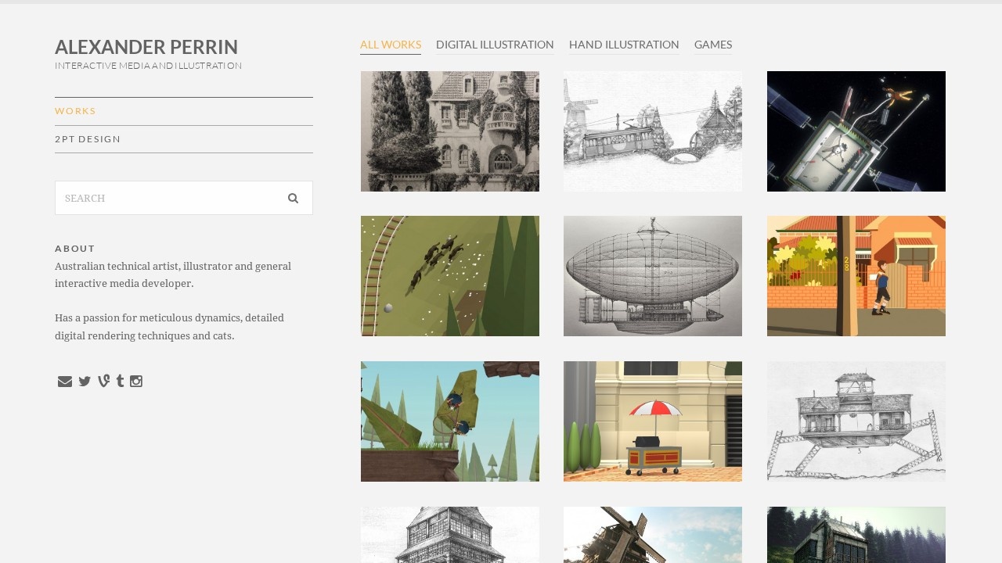Open the Vine profile icon
This screenshot has height=563, width=1002.
pyautogui.click(x=103, y=382)
